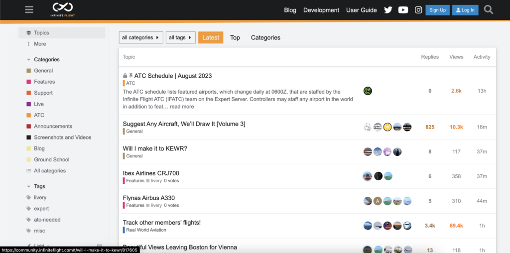
Task: Click the expert tag icon in sidebar
Action: [28, 209]
